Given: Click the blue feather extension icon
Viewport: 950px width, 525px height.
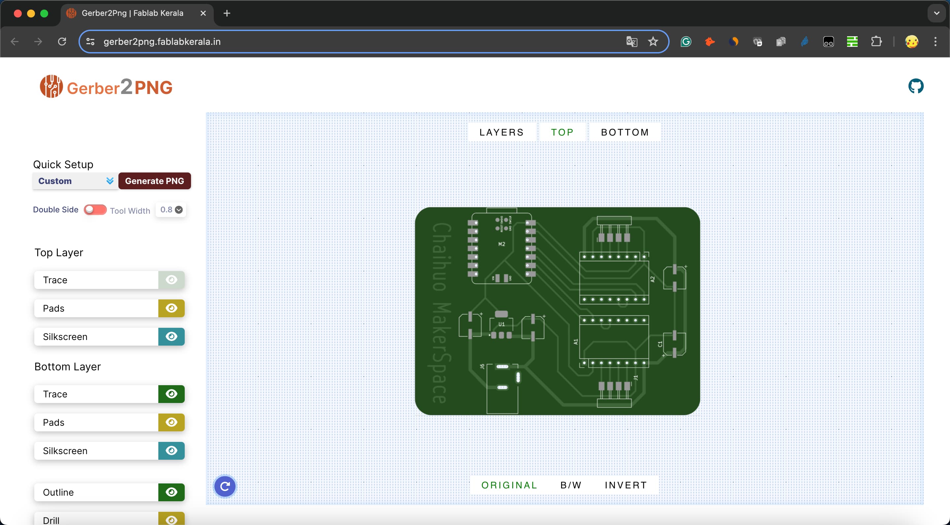Looking at the screenshot, I should coord(805,42).
